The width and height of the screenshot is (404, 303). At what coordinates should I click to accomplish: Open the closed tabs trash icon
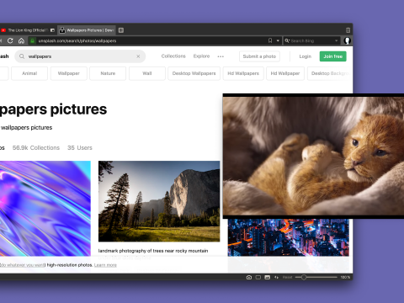pyautogui.click(x=348, y=30)
